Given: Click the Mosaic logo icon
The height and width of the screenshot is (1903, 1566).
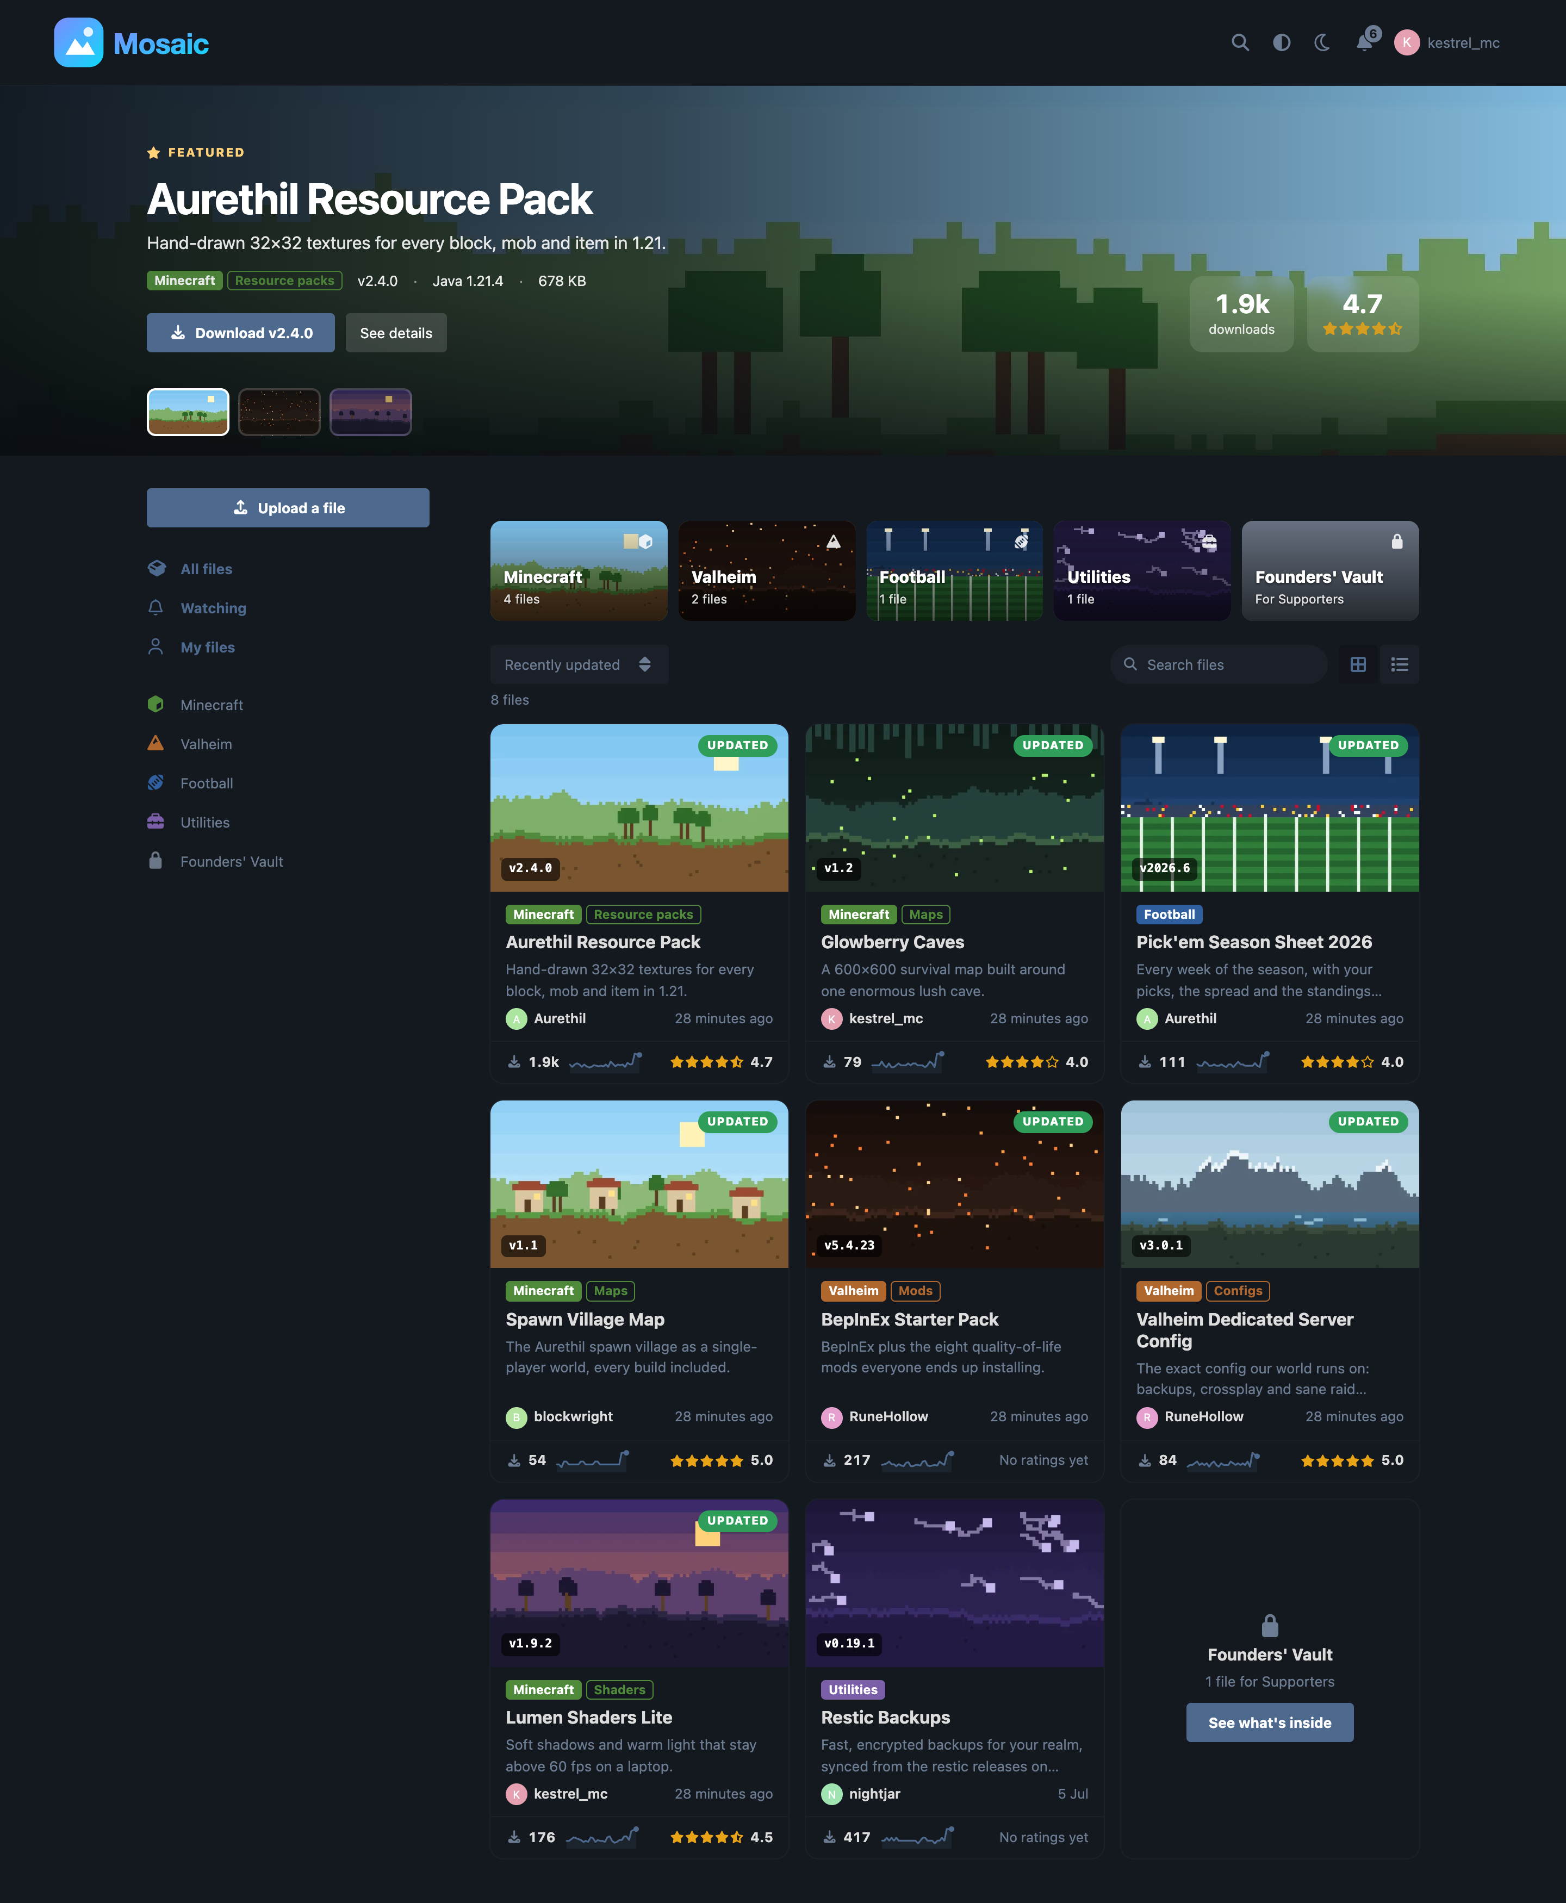Looking at the screenshot, I should click(x=78, y=42).
